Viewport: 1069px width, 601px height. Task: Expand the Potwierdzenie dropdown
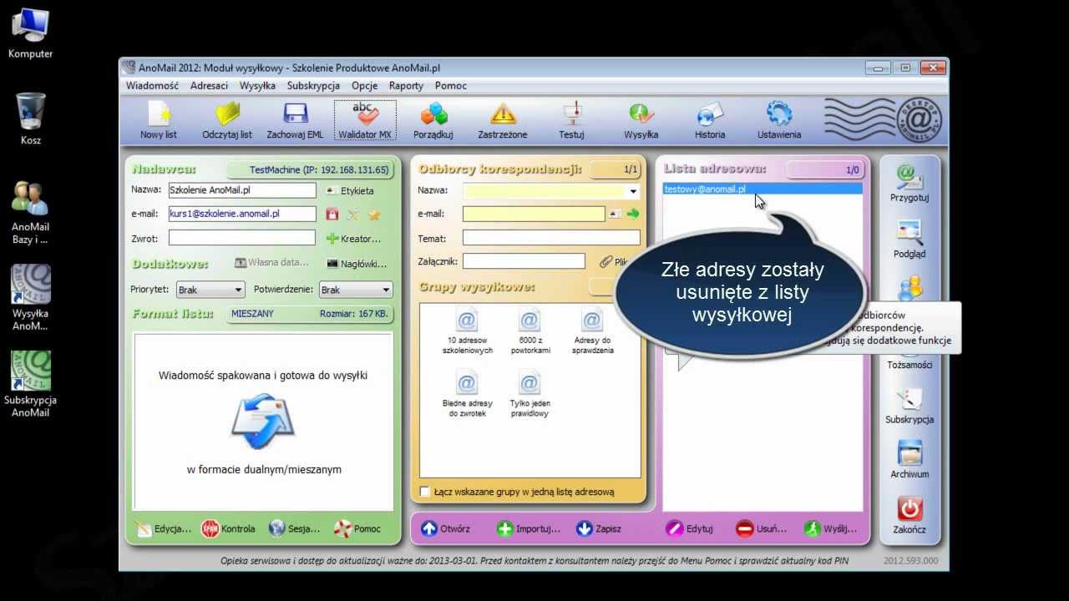(356, 290)
